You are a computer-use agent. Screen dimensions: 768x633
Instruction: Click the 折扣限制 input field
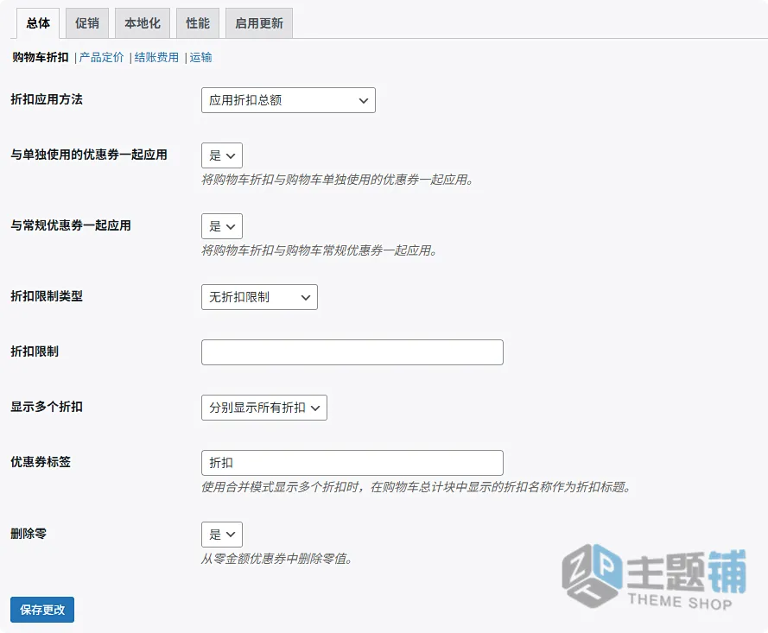pos(352,352)
